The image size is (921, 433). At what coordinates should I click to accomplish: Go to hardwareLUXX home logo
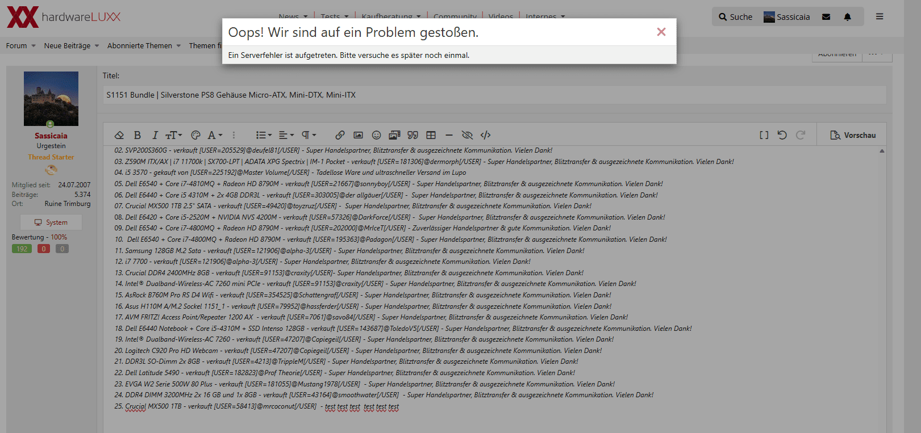pos(64,17)
